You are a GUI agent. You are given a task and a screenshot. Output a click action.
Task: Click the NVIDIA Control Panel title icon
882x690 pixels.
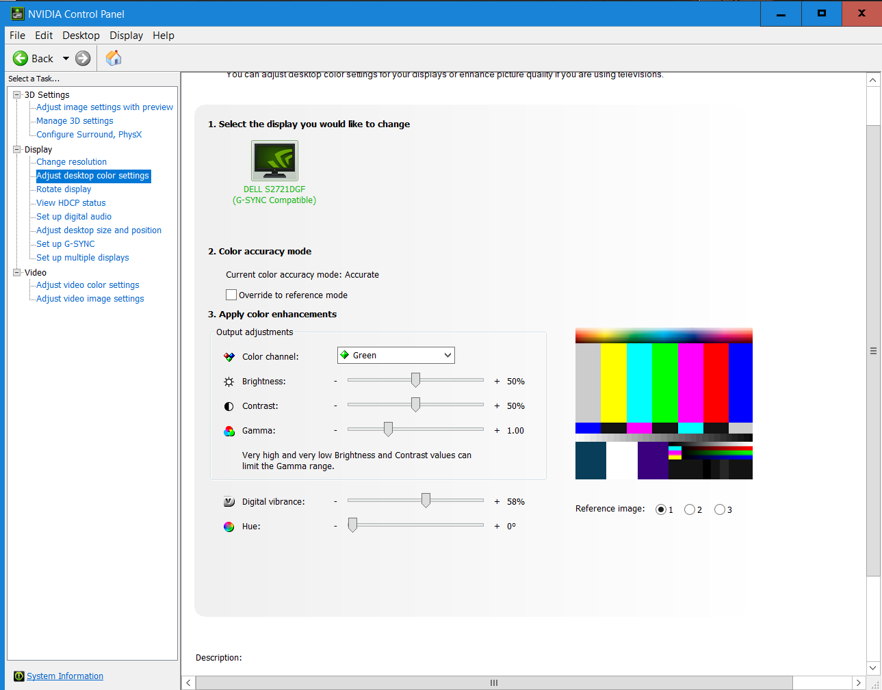(x=17, y=14)
